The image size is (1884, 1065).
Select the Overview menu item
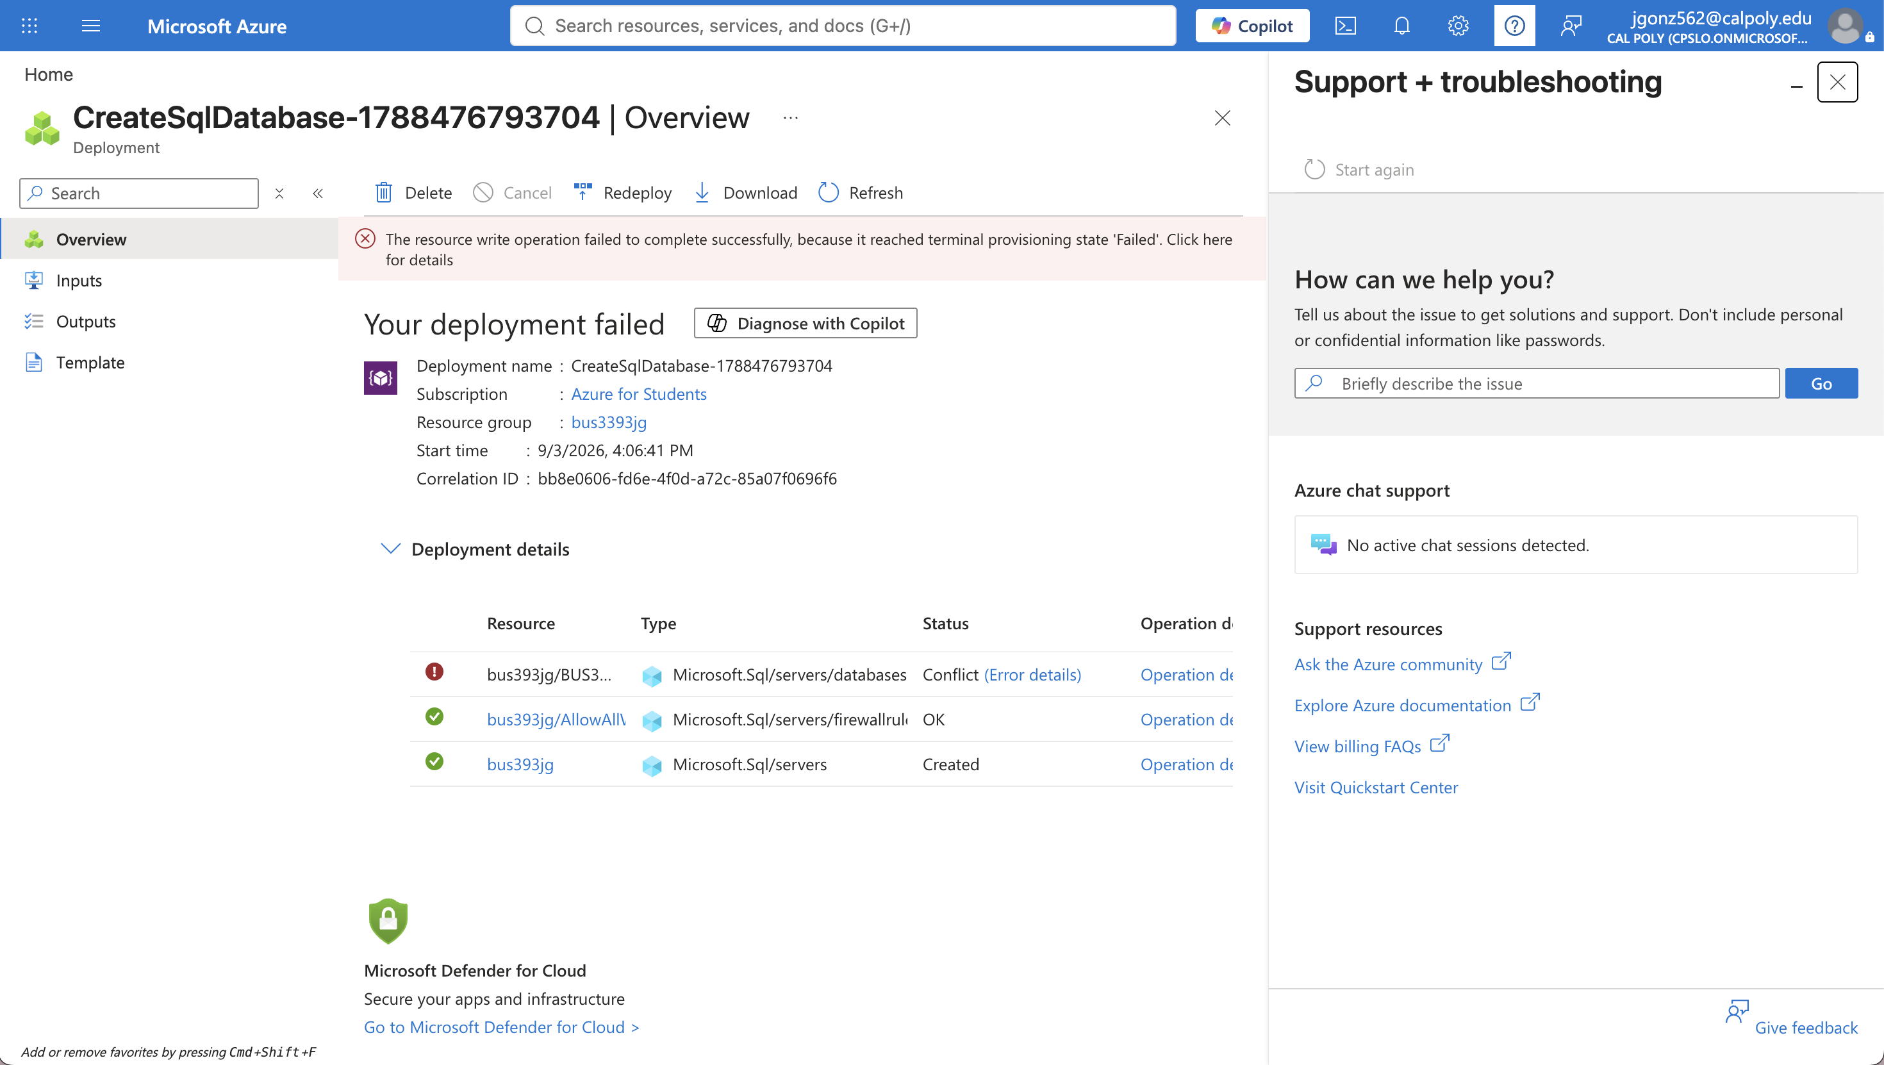click(169, 239)
